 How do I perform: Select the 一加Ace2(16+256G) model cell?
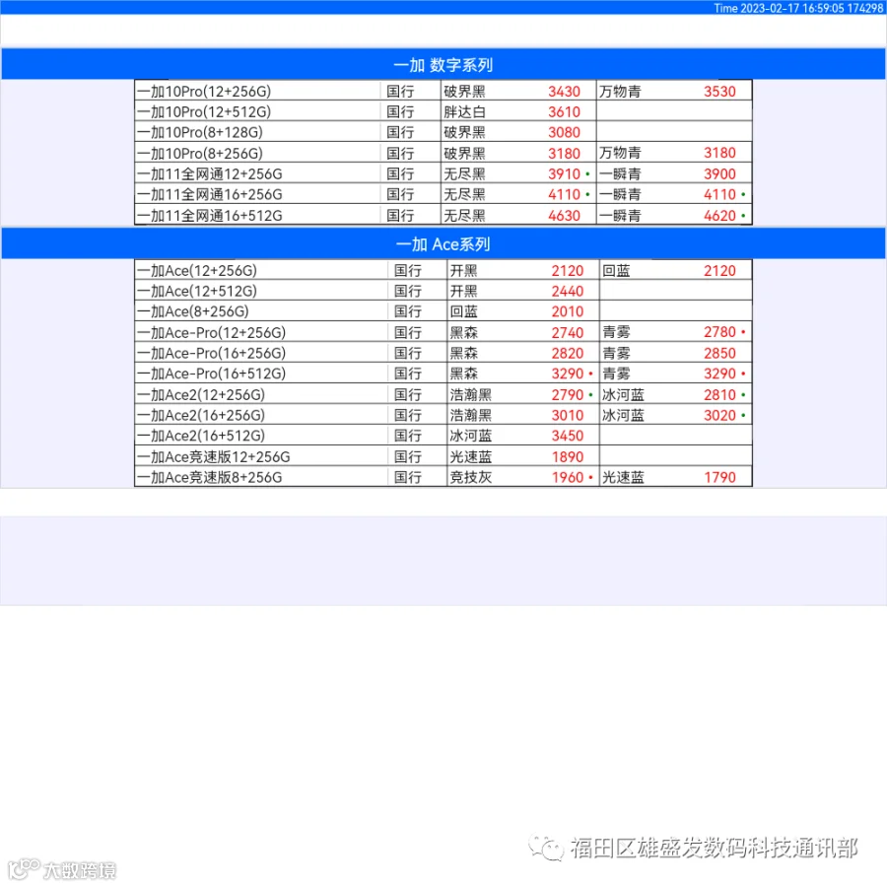(261, 415)
